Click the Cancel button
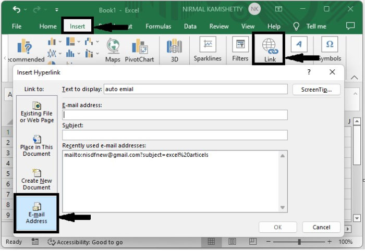The width and height of the screenshot is (365, 251). (x=321, y=227)
